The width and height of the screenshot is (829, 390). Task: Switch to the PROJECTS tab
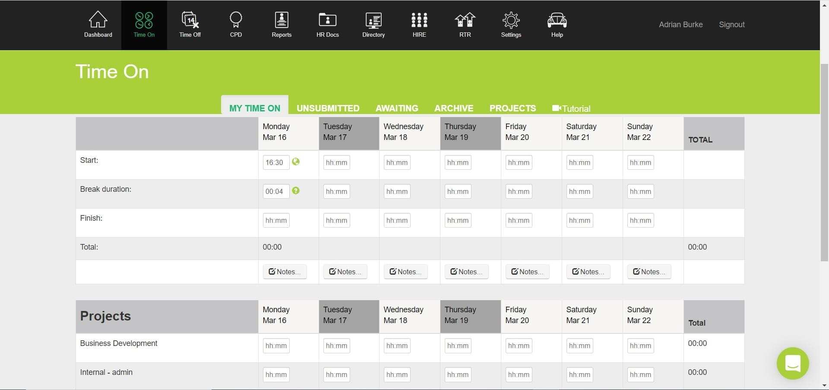coord(513,108)
